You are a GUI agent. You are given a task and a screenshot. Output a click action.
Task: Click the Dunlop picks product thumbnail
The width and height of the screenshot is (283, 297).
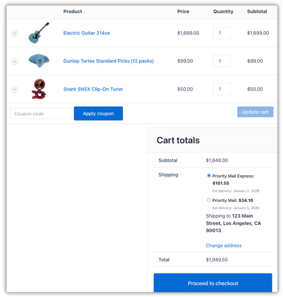39,61
